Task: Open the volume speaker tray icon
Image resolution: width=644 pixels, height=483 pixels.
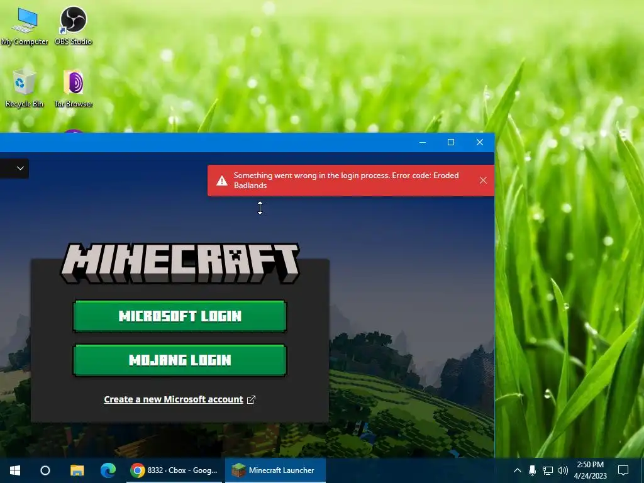Action: [563, 470]
